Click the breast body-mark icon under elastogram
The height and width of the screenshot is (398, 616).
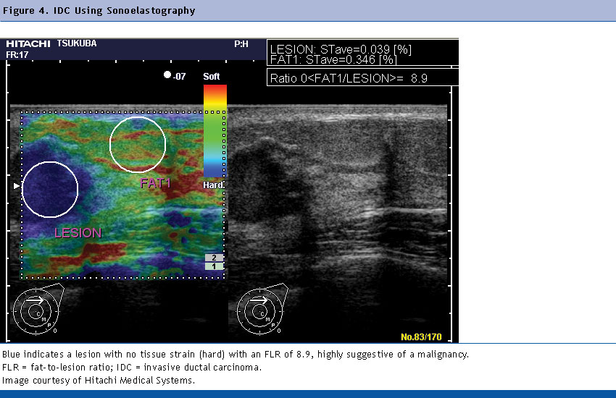pyautogui.click(x=38, y=310)
